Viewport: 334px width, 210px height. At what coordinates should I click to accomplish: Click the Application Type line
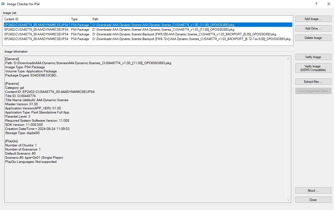click(37, 112)
